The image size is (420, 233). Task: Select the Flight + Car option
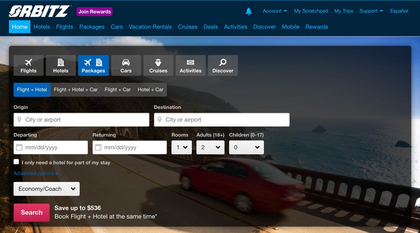118,90
